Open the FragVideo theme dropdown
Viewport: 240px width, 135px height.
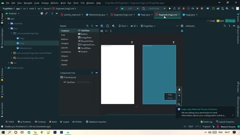coord(148,26)
